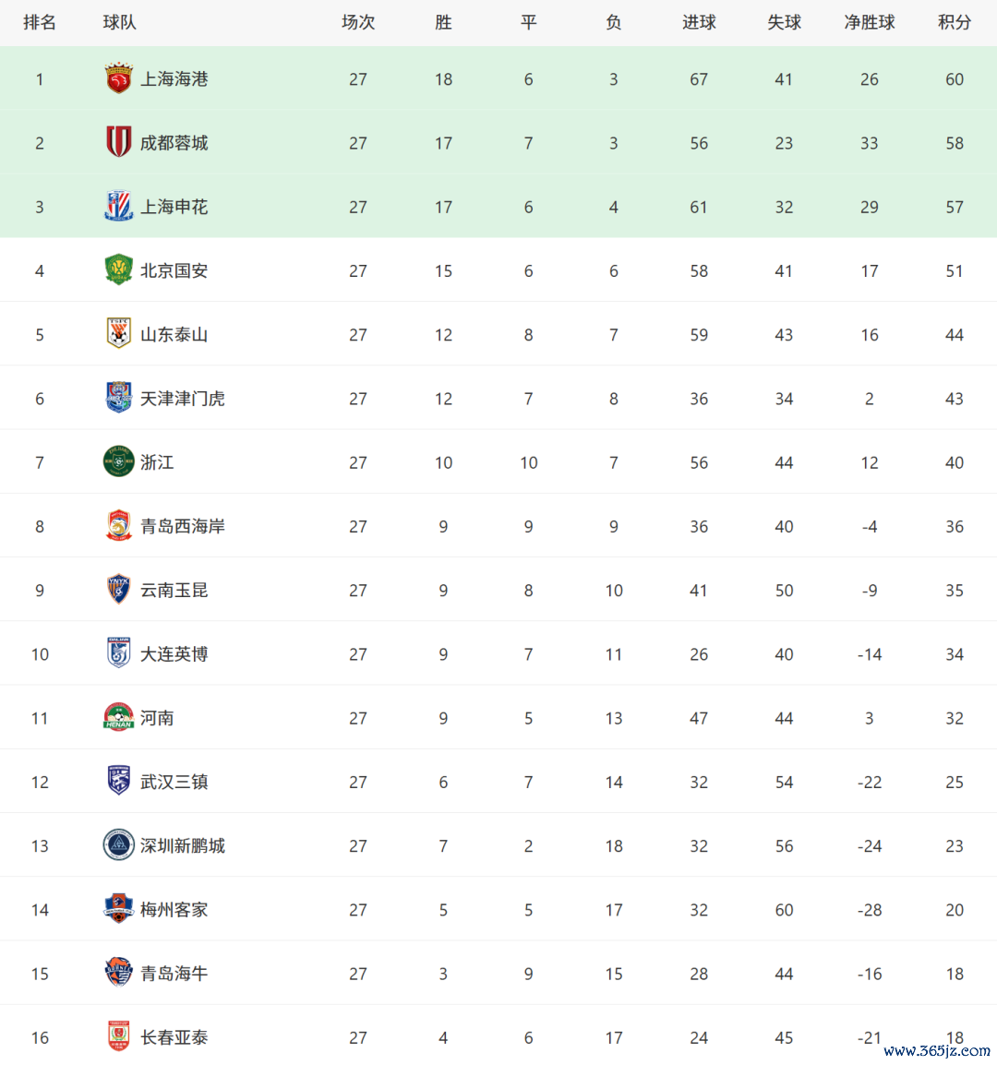Open the 大连英博 team name link

(x=174, y=654)
